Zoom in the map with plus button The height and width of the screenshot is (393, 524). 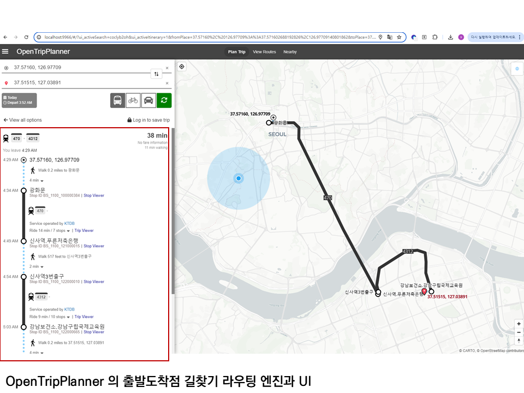click(519, 324)
